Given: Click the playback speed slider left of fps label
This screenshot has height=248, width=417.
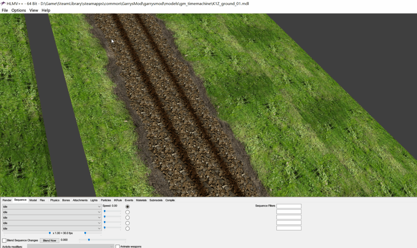Looking at the screenshot, I should coord(27,234).
